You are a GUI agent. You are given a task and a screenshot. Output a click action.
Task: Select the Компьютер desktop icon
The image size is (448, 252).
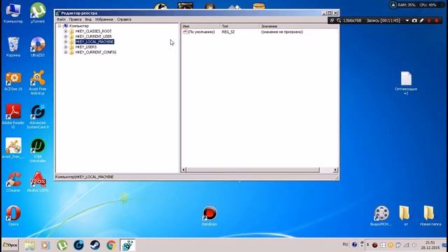[13, 13]
